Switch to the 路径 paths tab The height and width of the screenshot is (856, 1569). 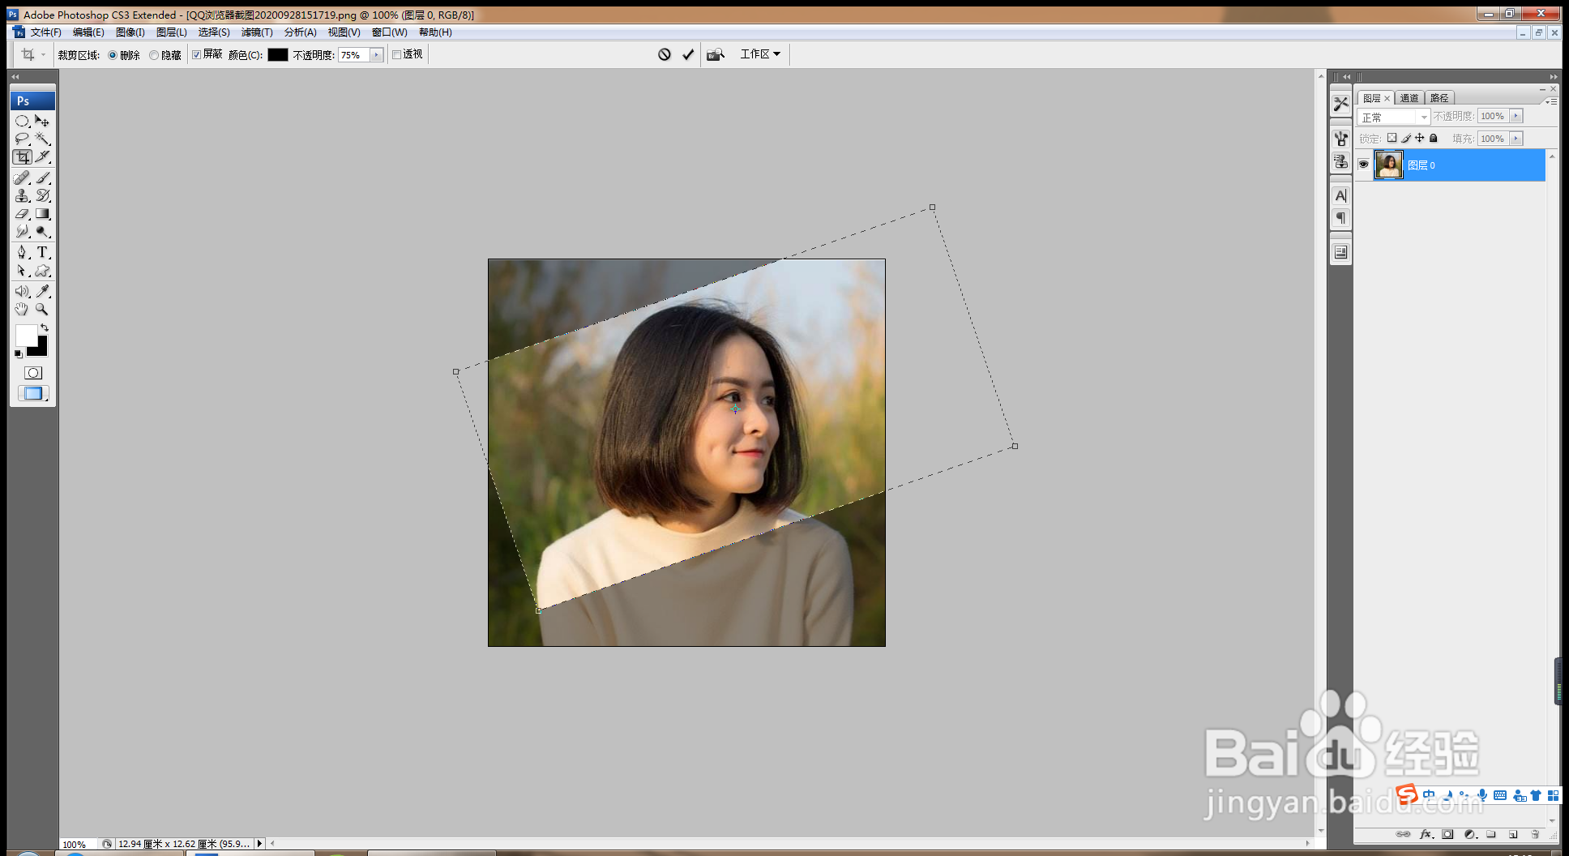coord(1439,98)
